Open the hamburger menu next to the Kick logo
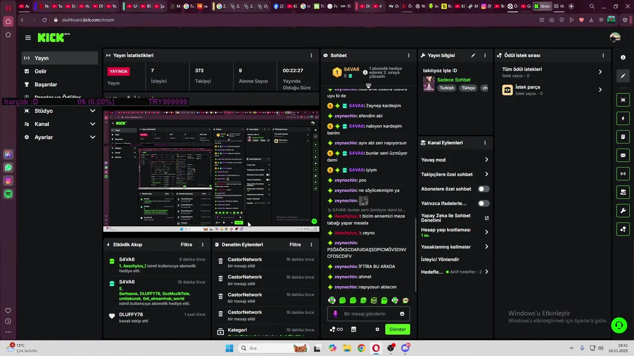Viewport: 634px width, 356px height. tap(28, 38)
